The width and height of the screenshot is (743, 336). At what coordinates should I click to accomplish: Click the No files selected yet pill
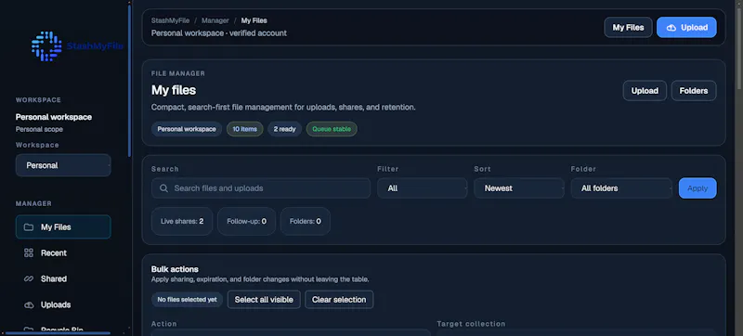click(x=188, y=300)
